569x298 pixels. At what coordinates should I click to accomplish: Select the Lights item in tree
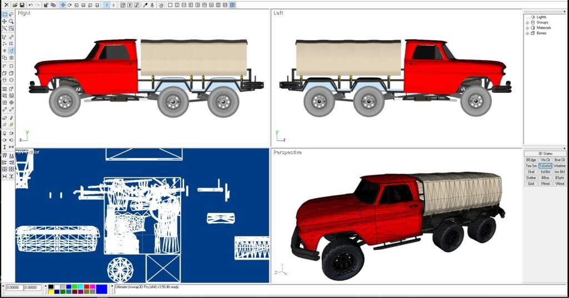[541, 17]
